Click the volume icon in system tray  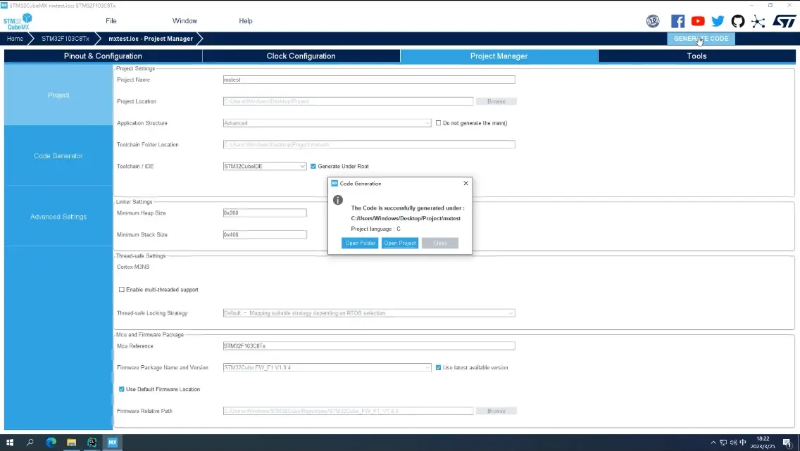[x=733, y=443]
